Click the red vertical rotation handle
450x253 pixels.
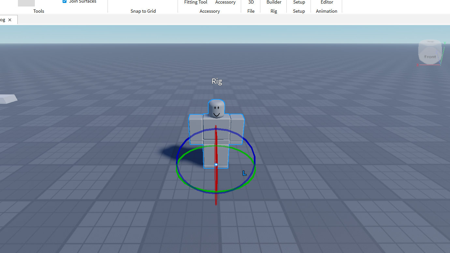[216, 195]
